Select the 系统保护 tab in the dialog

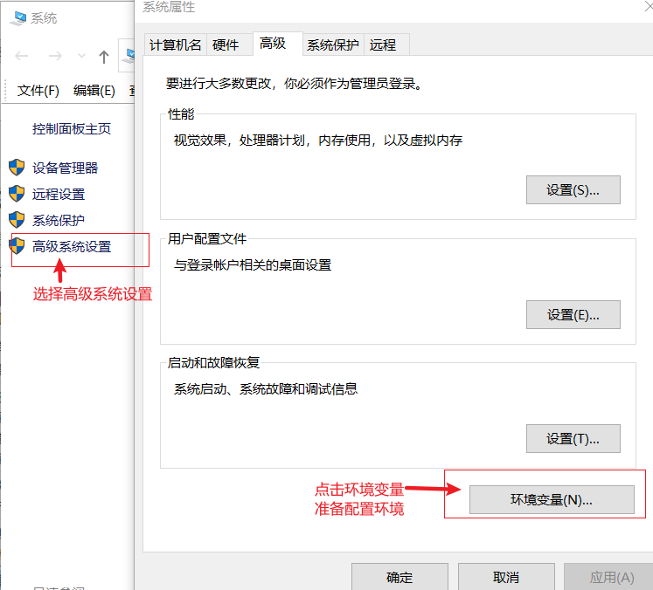pyautogui.click(x=332, y=45)
